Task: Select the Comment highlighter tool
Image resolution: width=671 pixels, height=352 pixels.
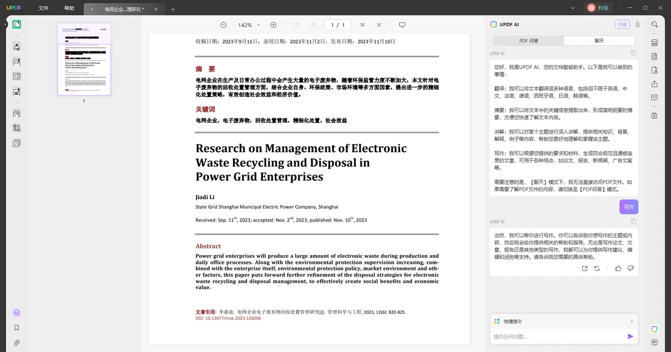Action: 17,47
